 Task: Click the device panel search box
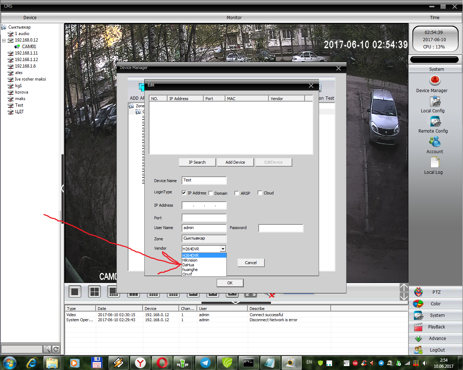point(22,349)
